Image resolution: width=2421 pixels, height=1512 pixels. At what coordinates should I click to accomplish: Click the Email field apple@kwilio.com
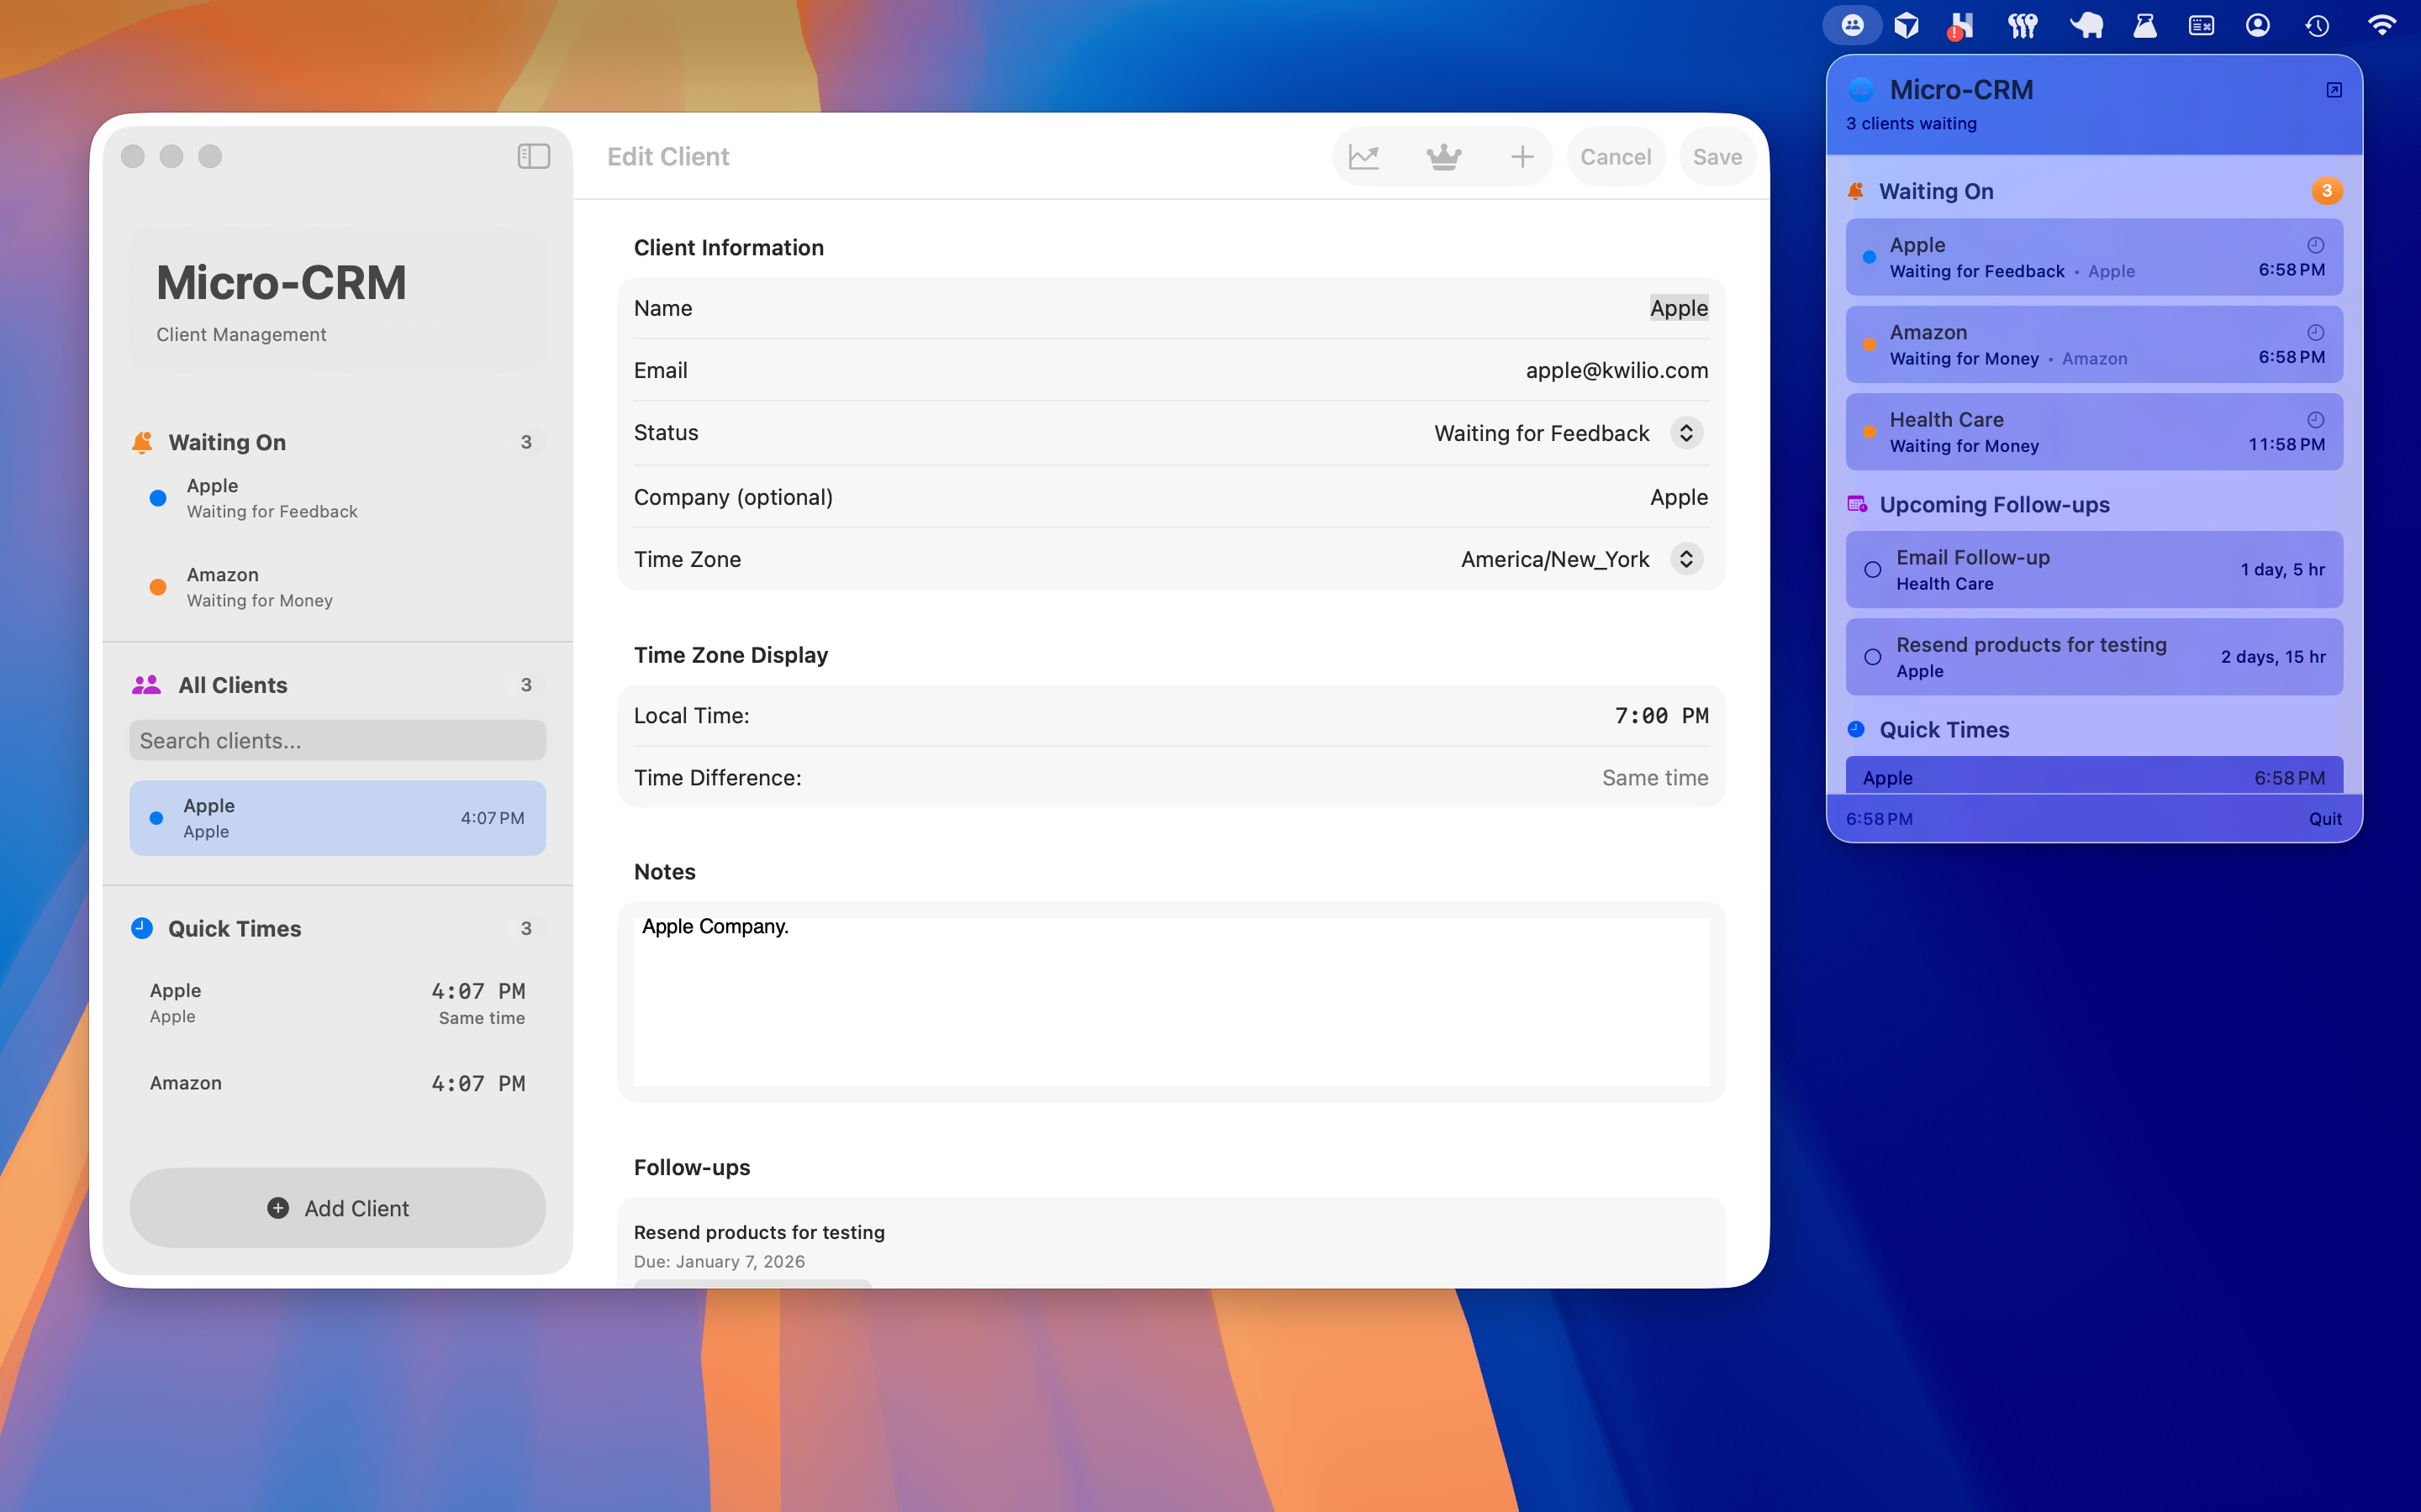point(1170,370)
